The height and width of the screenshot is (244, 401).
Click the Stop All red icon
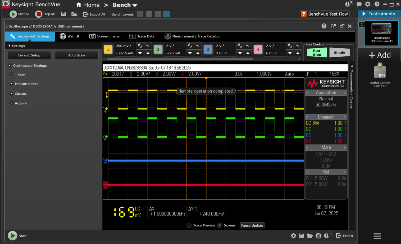pyautogui.click(x=39, y=14)
